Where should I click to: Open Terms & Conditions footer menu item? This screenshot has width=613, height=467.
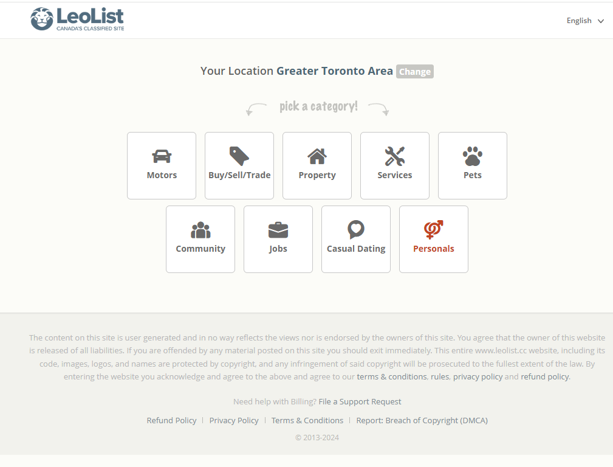307,420
